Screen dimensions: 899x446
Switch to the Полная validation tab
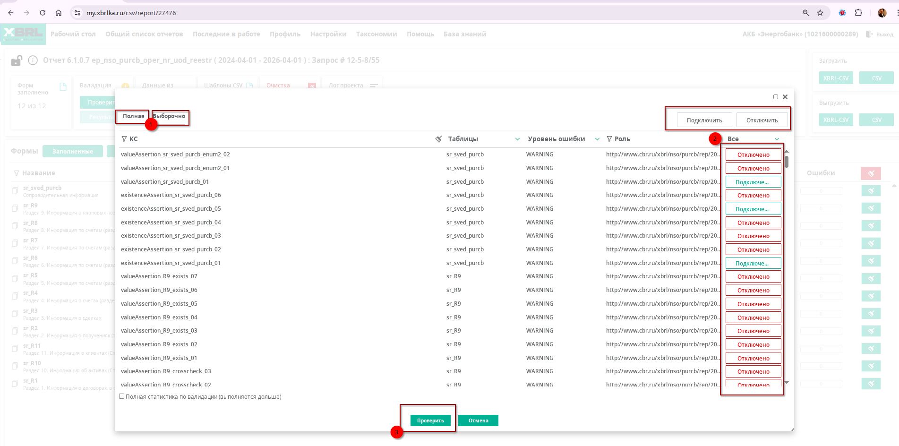pyautogui.click(x=133, y=116)
